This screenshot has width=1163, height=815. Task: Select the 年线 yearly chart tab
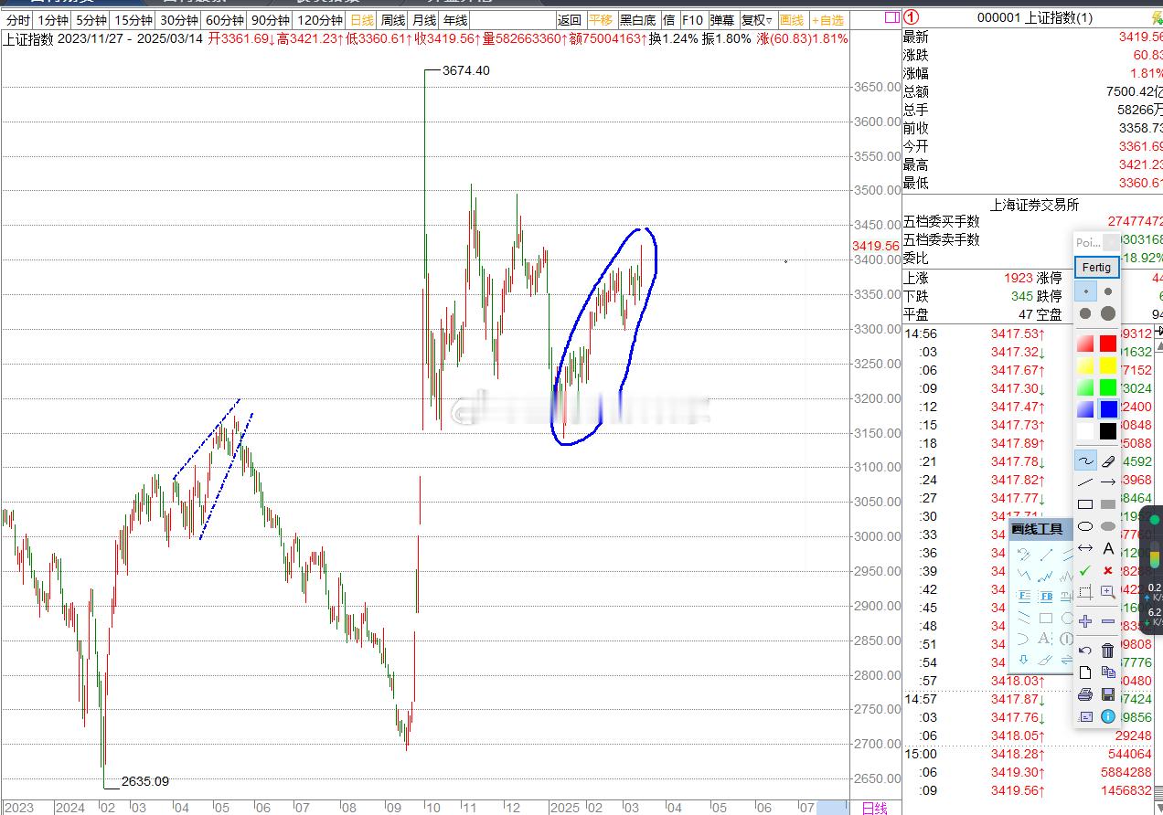coord(455,20)
